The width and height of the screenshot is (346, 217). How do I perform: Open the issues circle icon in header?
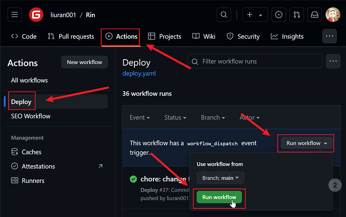click(x=279, y=15)
